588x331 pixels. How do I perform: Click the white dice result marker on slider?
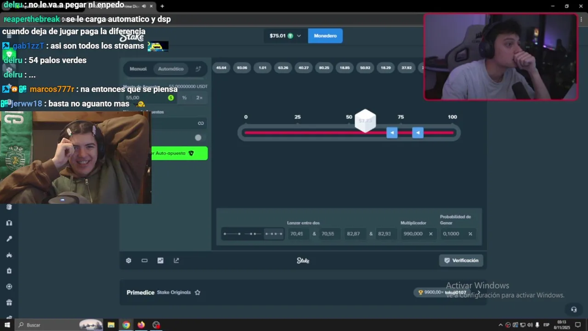[x=366, y=121]
